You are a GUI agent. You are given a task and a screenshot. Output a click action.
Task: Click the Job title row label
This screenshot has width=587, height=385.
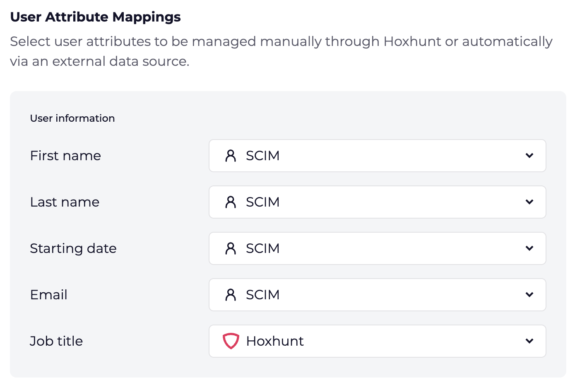[56, 341]
